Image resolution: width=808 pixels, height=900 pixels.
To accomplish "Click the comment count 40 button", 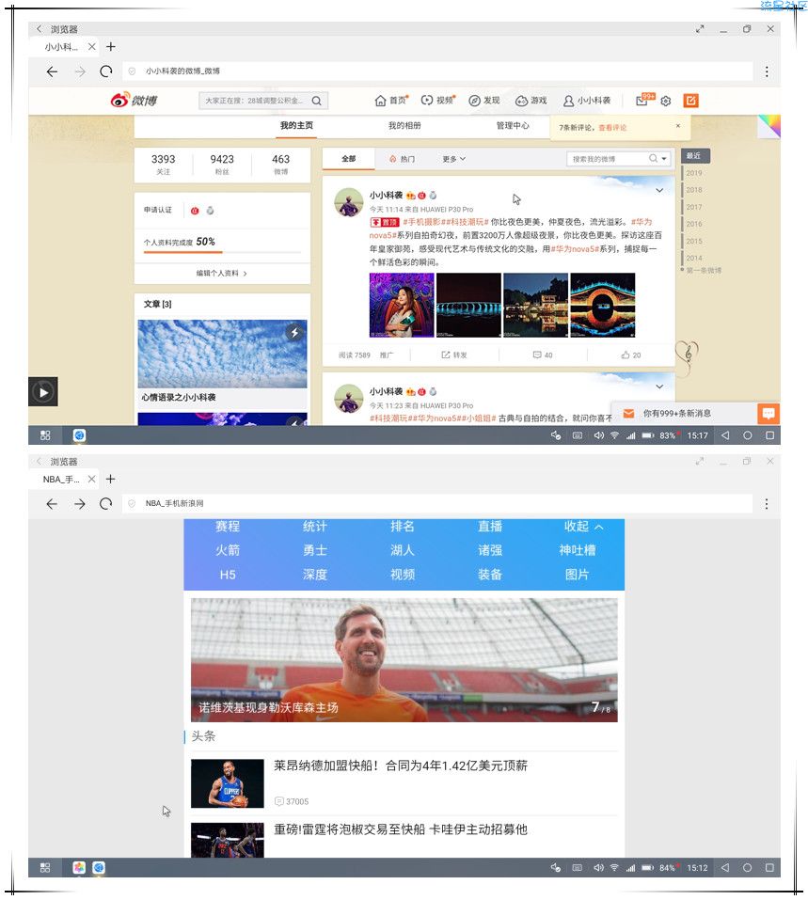I will click(x=543, y=355).
